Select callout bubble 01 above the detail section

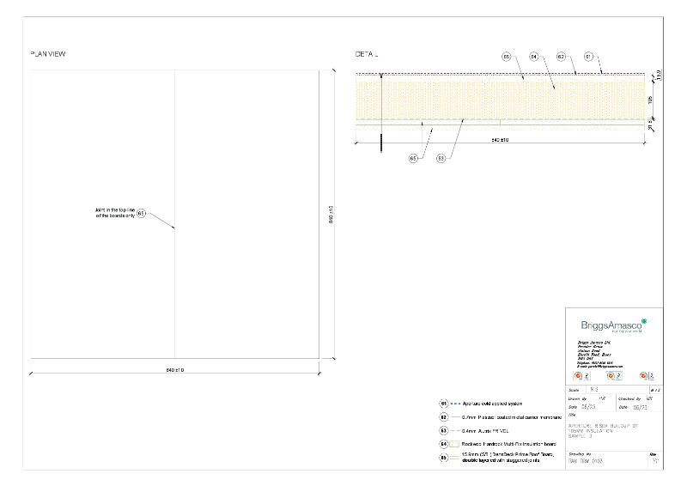[588, 57]
